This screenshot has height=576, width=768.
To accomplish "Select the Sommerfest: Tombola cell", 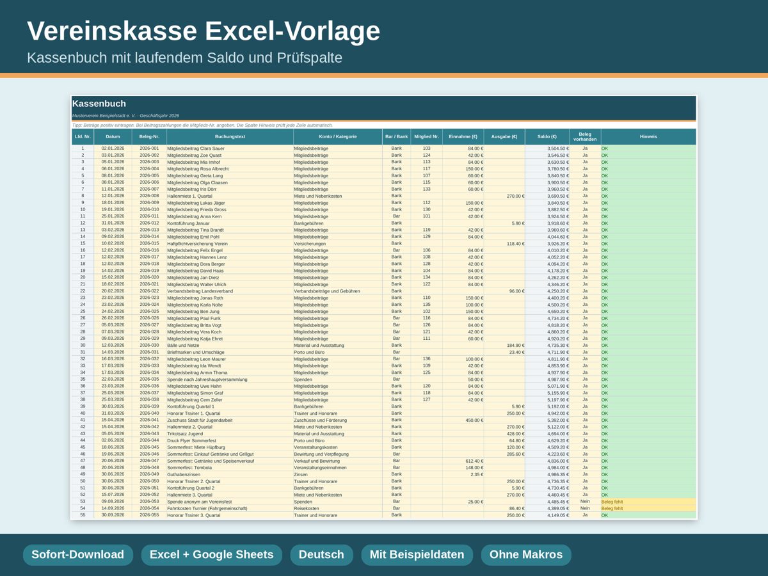I will tap(230, 468).
